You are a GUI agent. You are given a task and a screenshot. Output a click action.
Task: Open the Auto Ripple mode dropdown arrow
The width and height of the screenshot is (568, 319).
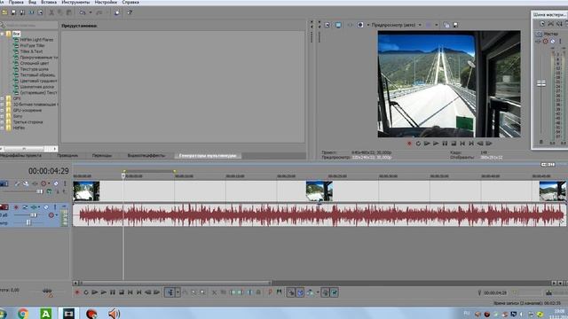coord(318,292)
